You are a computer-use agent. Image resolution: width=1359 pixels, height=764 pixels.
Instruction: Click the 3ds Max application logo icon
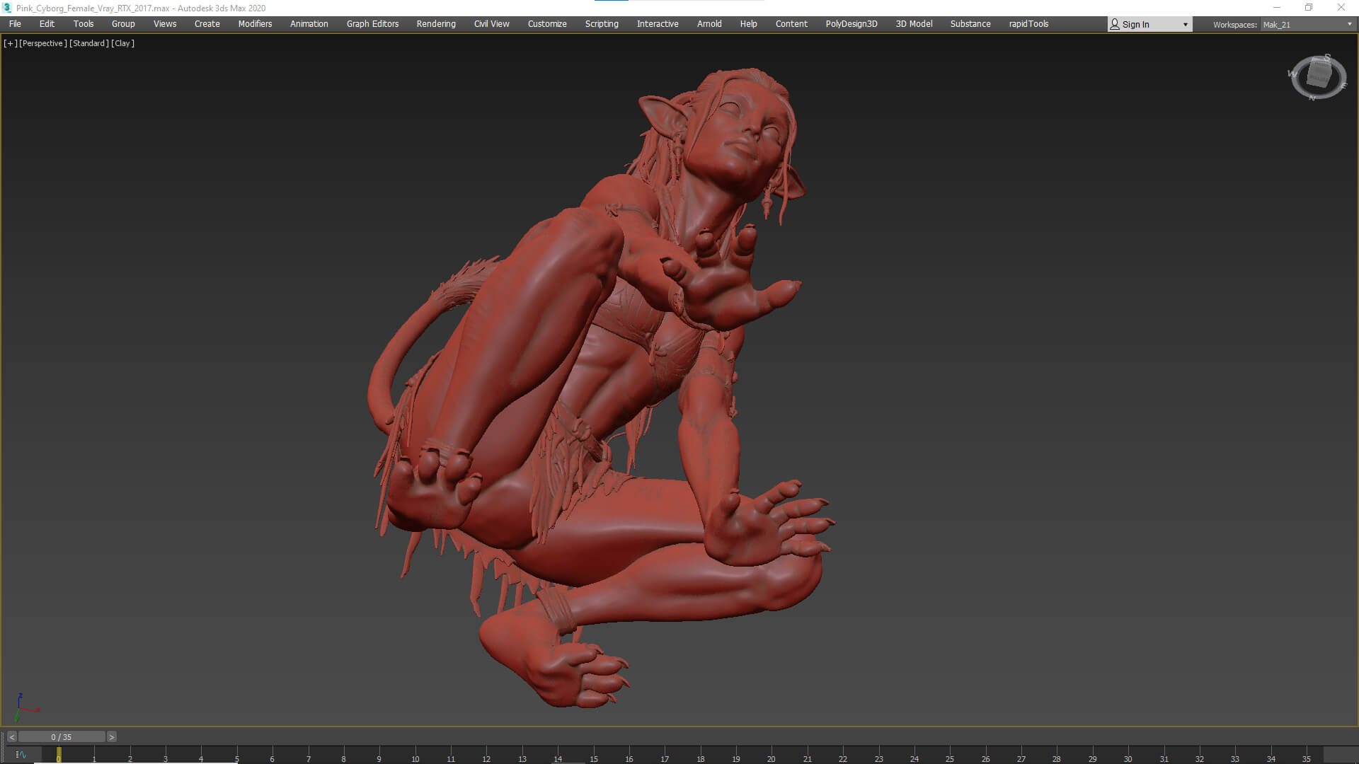[8, 8]
